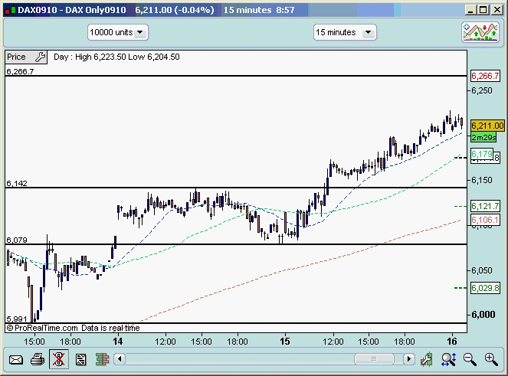This screenshot has height=376, width=508.
Task: Zoom out with the minus magnifier
Action: pos(470,359)
